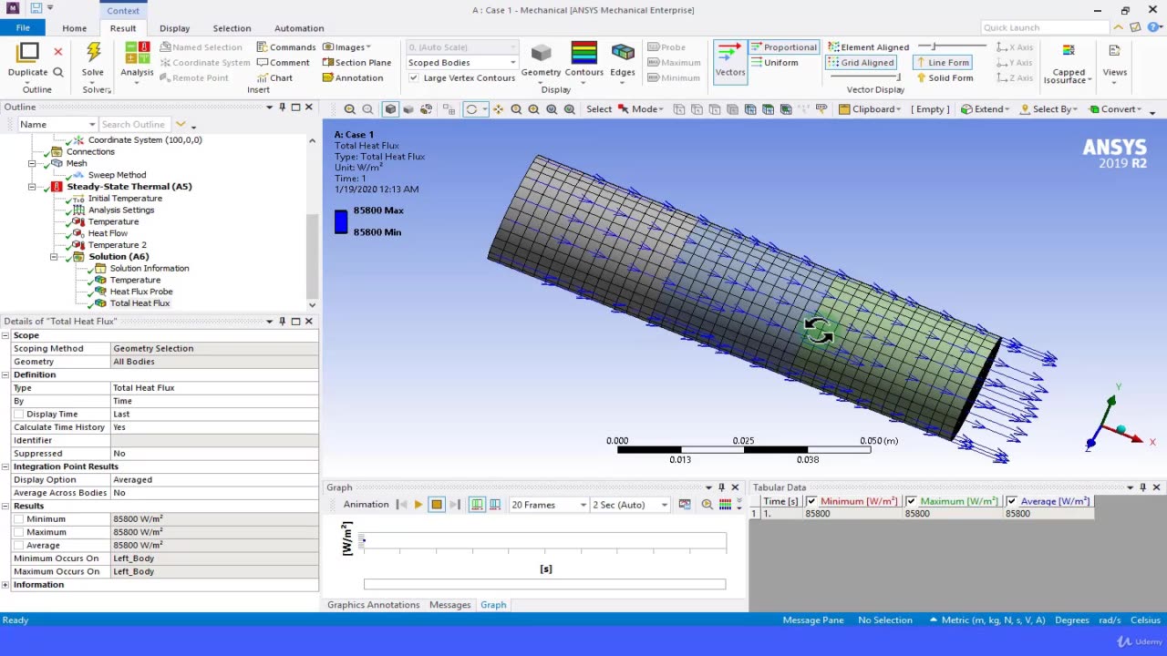Screen dimensions: 1167x656
Task: Open the Select By dropdown
Action: coord(1050,109)
